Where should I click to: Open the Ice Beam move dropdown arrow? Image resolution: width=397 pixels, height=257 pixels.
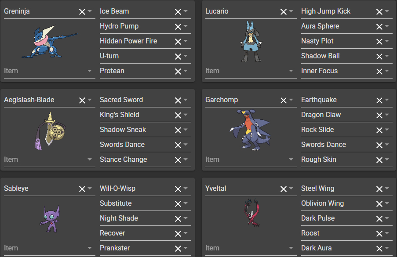(x=186, y=11)
